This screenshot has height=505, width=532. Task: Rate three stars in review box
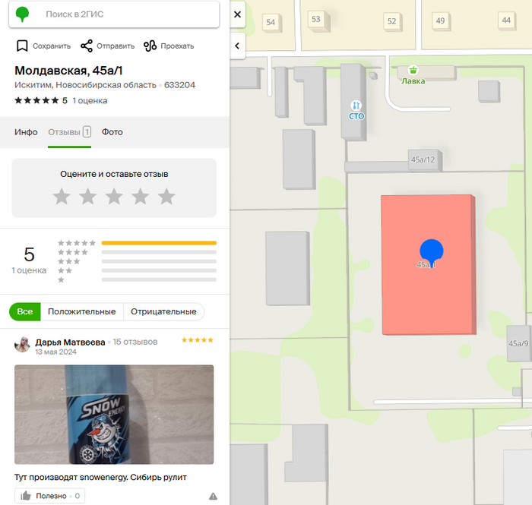click(114, 197)
